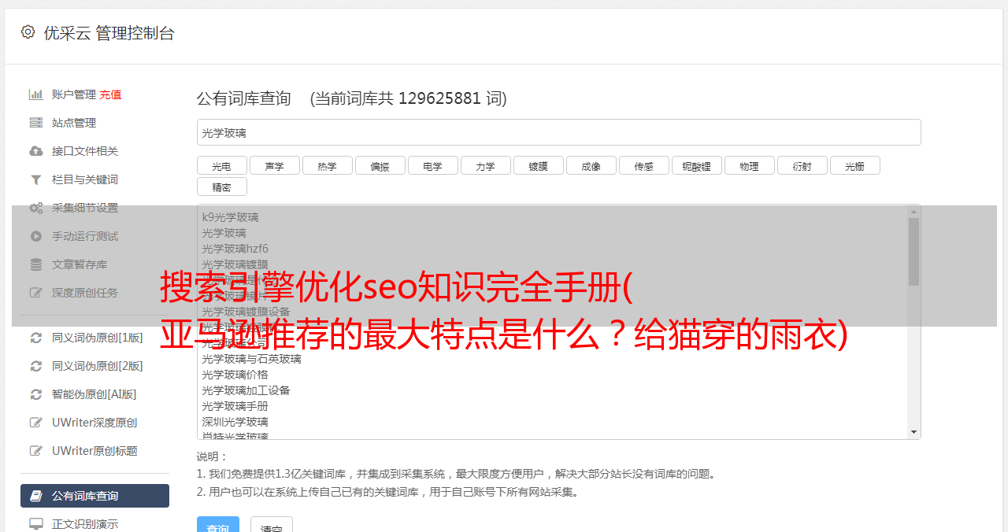Choose the 铌酸锂 keyword tag
The image size is (1008, 532).
point(697,165)
